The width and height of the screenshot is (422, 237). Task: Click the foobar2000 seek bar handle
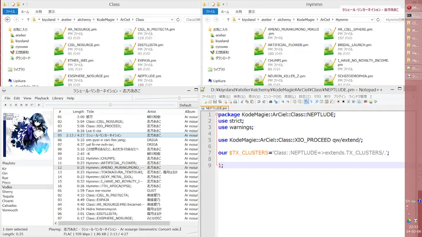[110, 105]
